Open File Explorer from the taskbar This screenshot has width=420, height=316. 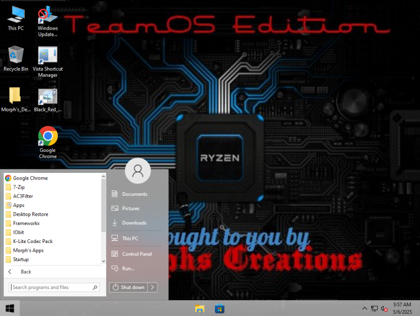[x=200, y=309]
